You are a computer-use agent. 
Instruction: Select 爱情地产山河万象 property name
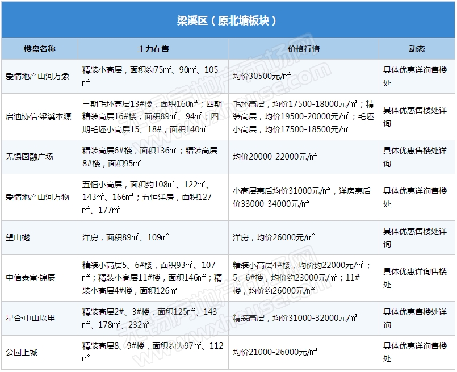(37, 76)
